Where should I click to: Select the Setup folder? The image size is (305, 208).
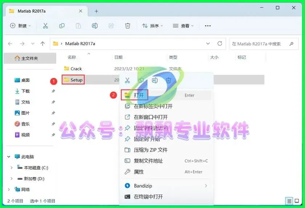(x=73, y=80)
